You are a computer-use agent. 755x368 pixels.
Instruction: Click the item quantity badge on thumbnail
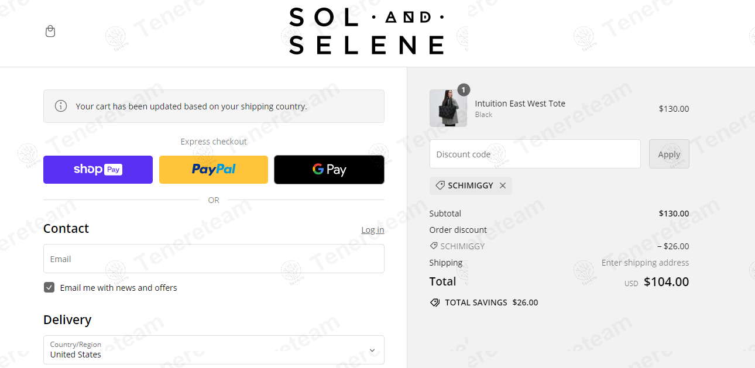[464, 90]
